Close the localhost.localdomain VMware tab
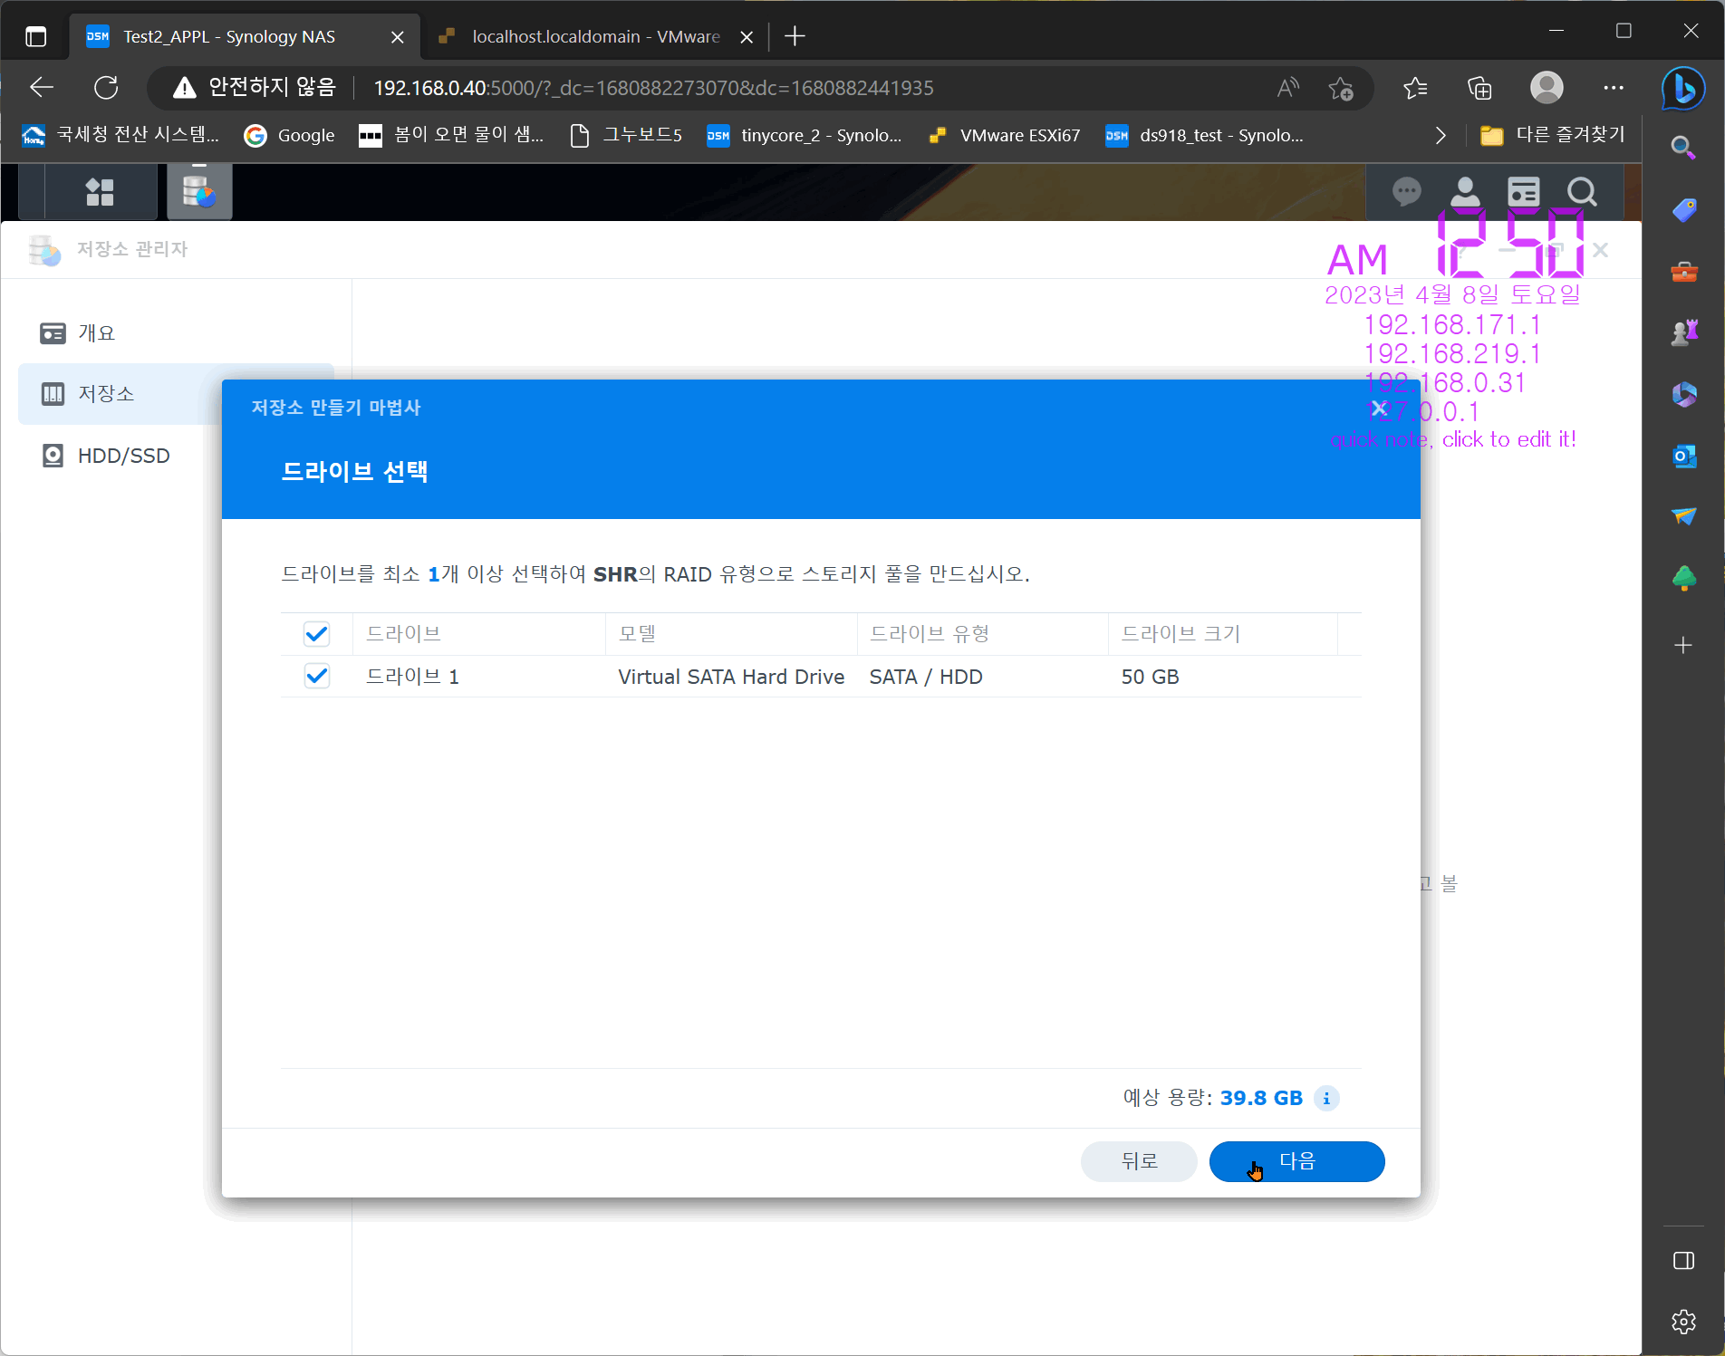Image resolution: width=1725 pixels, height=1356 pixels. [747, 37]
